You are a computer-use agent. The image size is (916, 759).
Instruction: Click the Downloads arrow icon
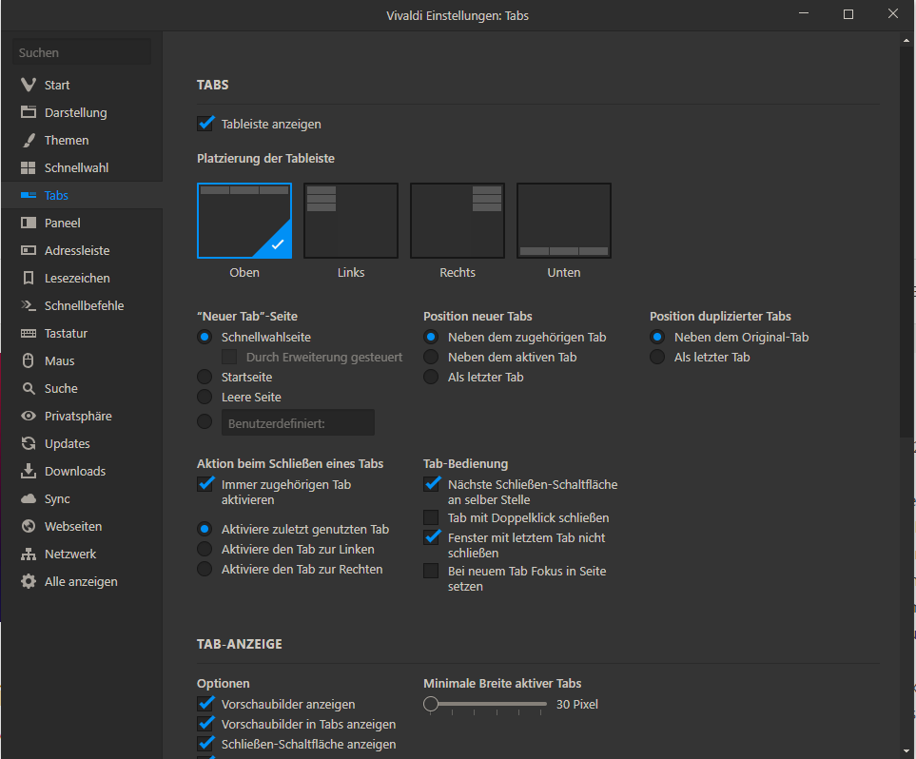click(x=29, y=471)
